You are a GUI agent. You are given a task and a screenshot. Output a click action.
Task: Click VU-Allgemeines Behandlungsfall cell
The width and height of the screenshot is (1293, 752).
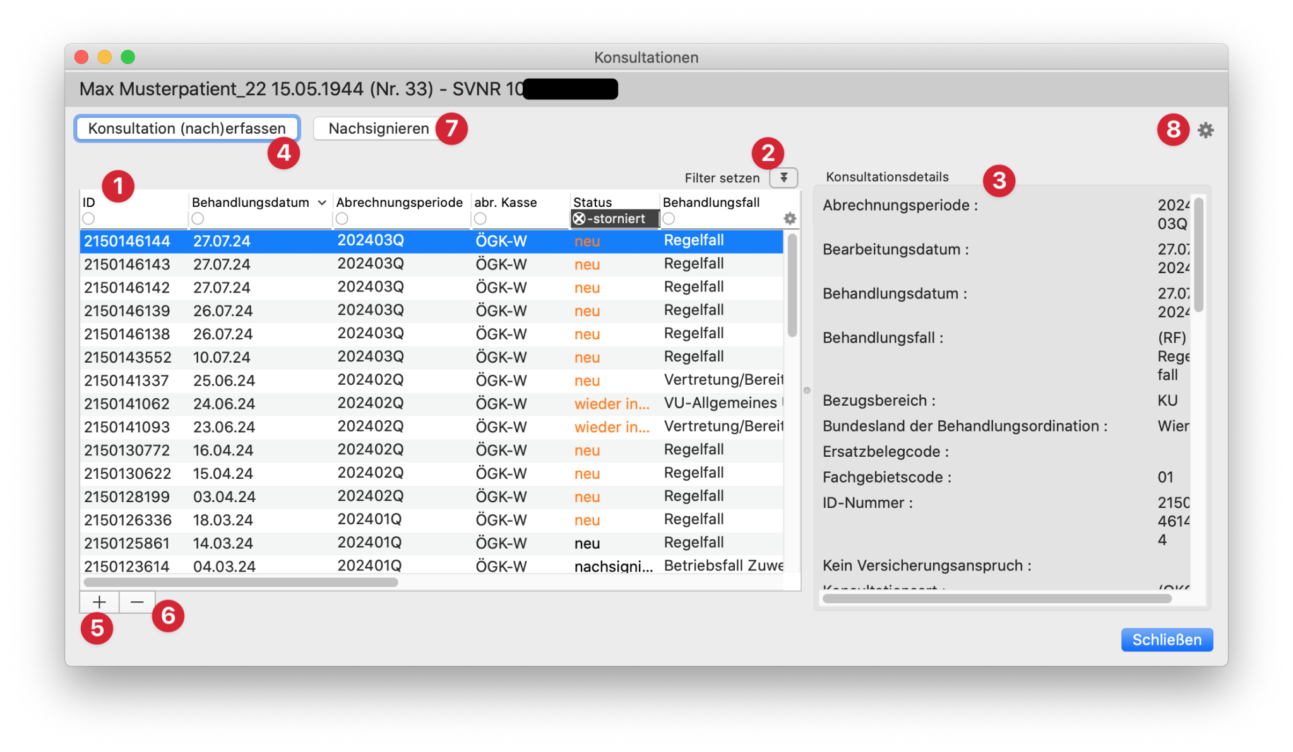[x=724, y=404]
